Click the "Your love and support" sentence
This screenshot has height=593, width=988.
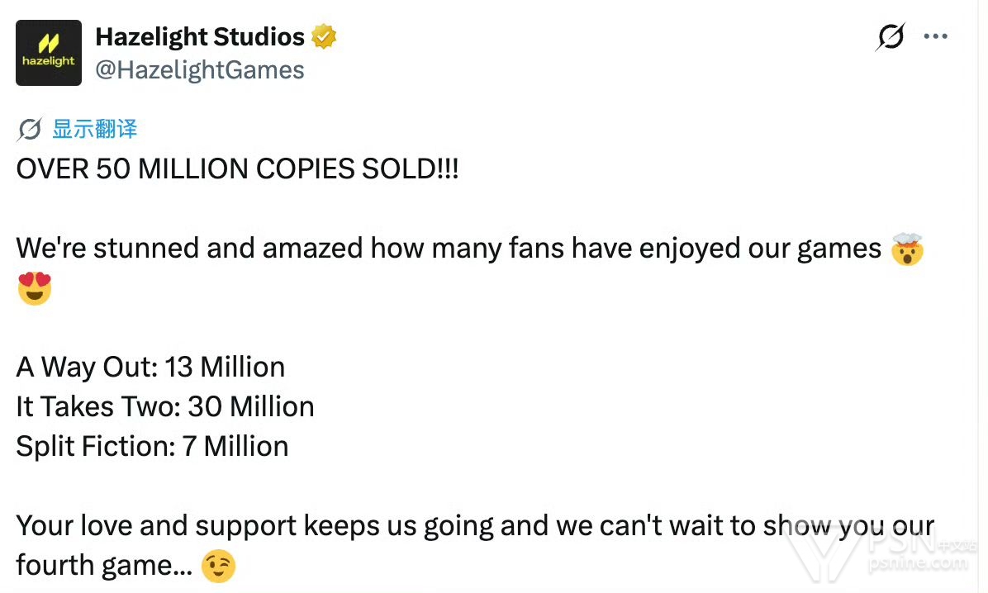pyautogui.click(x=397, y=526)
